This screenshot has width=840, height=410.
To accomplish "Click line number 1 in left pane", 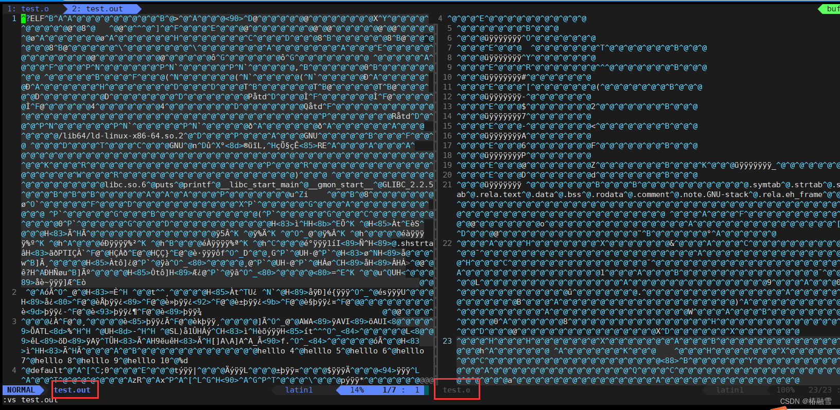I will click(14, 19).
